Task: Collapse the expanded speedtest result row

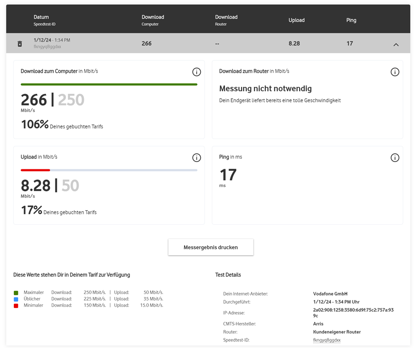Action: [x=396, y=45]
